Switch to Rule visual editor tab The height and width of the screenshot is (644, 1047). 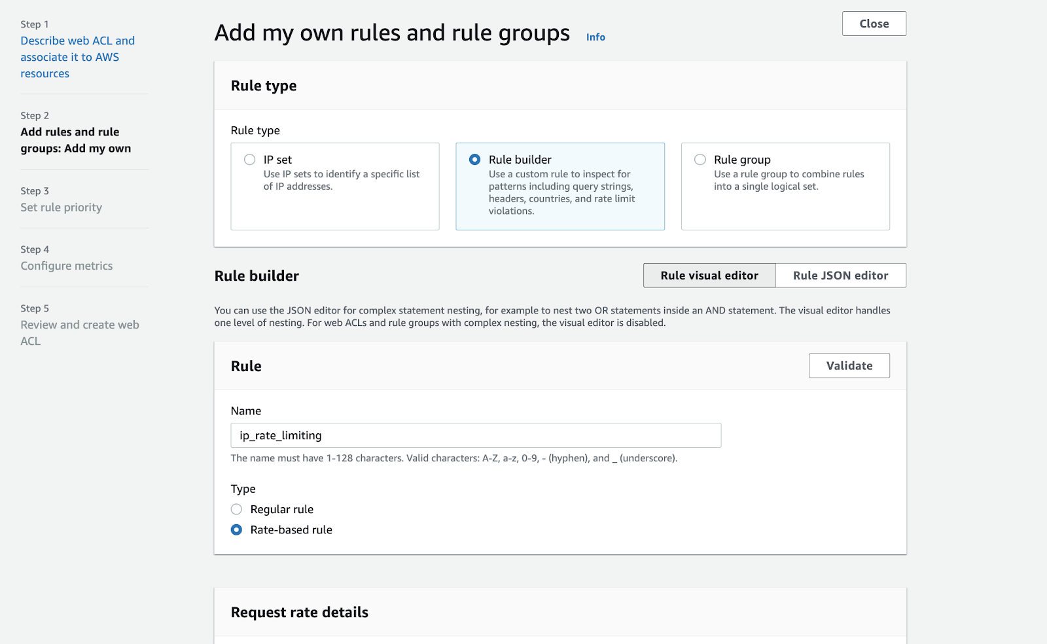click(709, 276)
